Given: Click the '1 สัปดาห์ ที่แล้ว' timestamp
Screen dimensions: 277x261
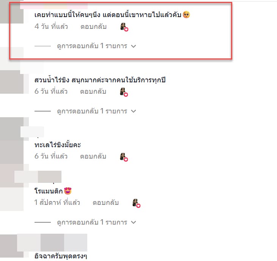Looking at the screenshot, I should click(57, 203).
